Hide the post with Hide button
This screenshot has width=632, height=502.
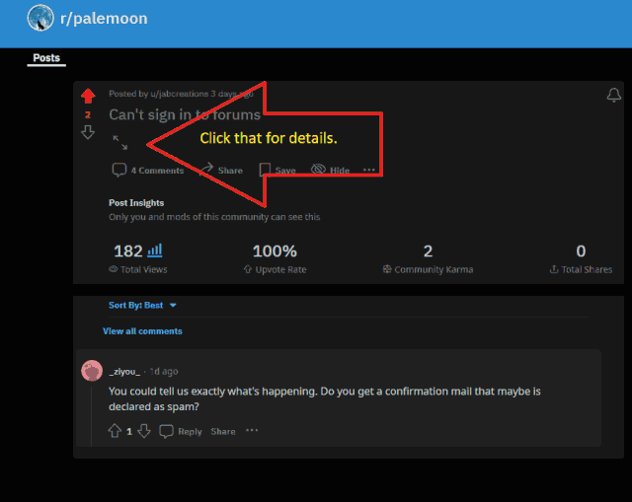tap(330, 170)
